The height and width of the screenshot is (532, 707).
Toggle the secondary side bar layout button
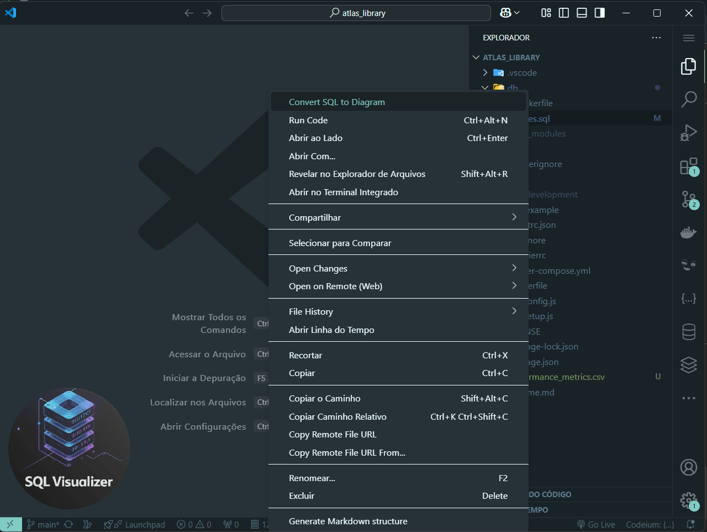(x=599, y=13)
